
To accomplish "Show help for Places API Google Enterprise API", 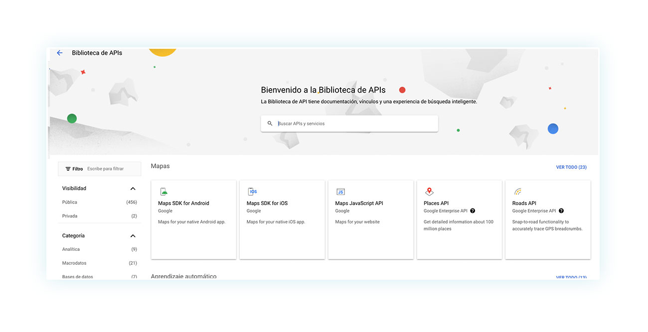I will 473,211.
